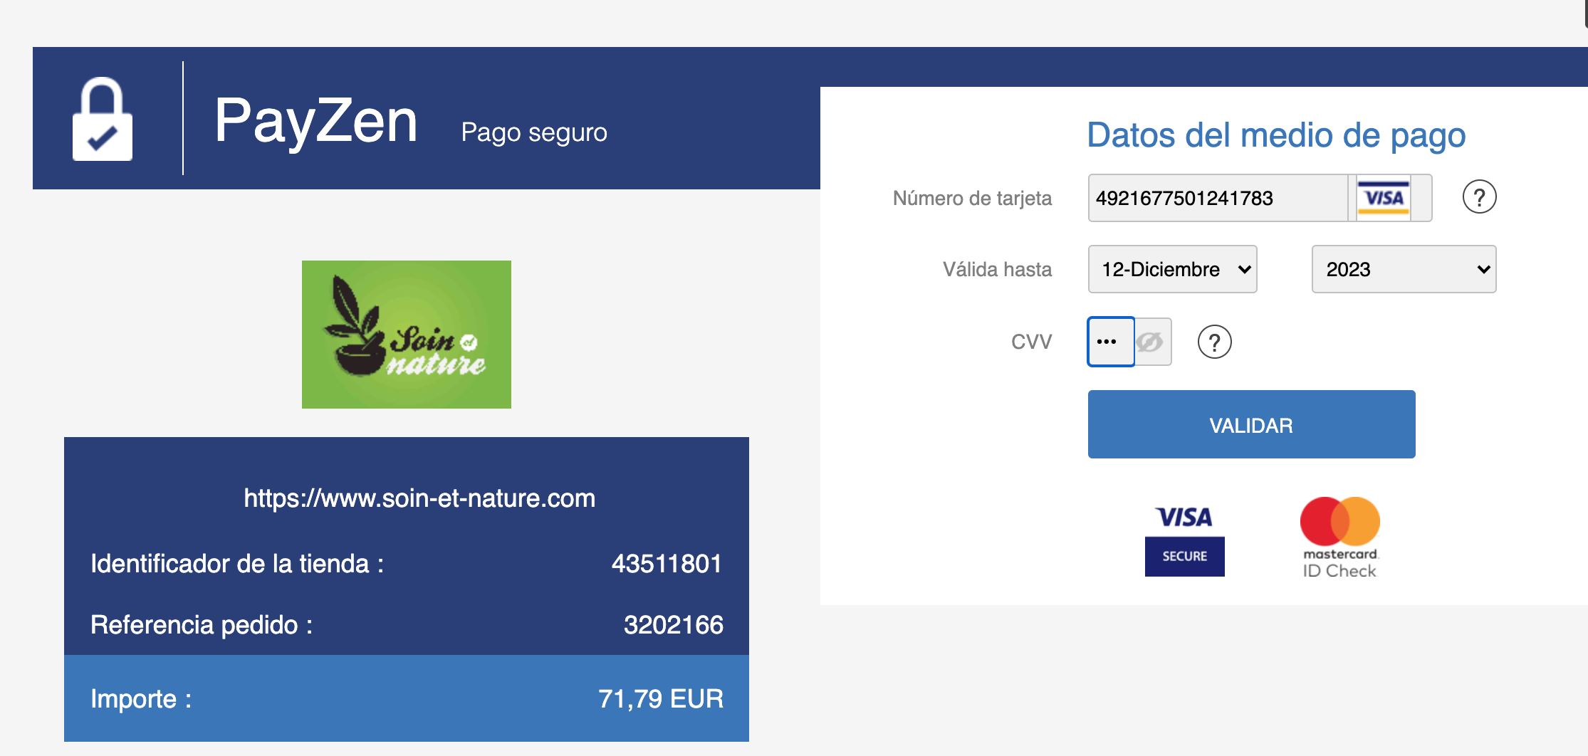Click the 'Válida hasta' label

tap(997, 269)
